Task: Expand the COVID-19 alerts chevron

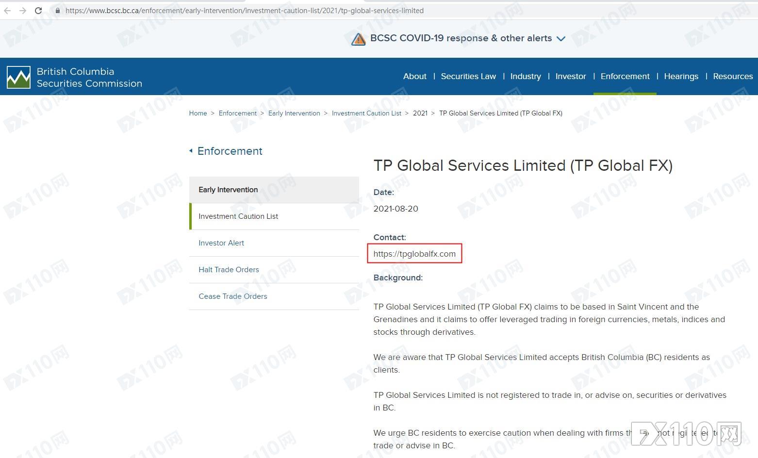Action: click(x=561, y=39)
